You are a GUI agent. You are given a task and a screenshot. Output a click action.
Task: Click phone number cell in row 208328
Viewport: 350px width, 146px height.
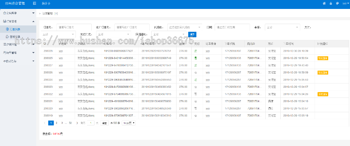tap(233, 51)
